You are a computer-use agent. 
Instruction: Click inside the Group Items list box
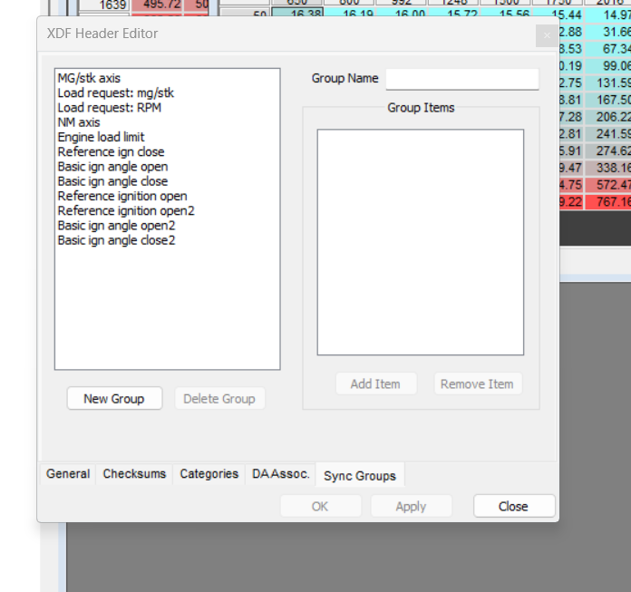(420, 242)
